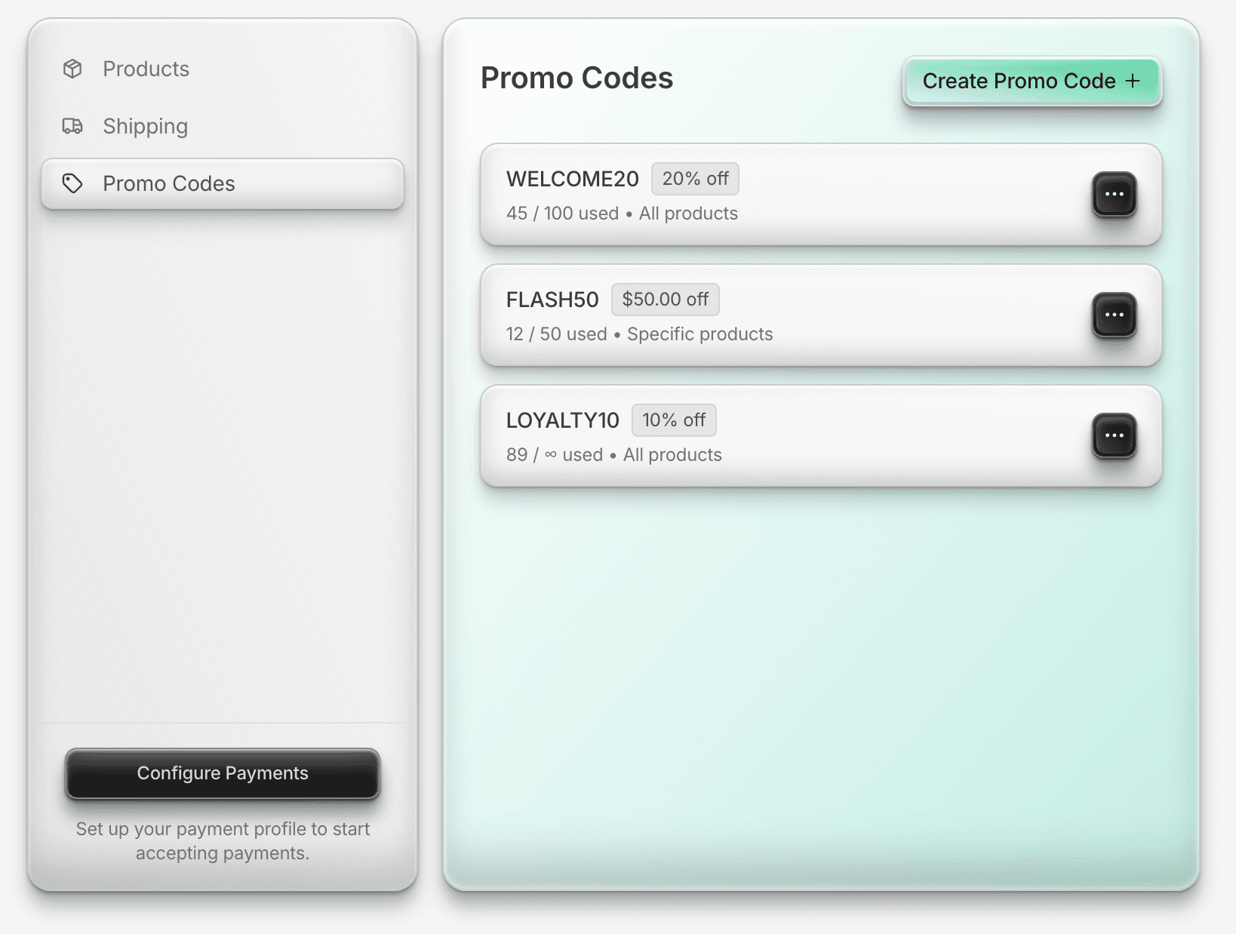This screenshot has height=934, width=1236.
Task: Select Promo Codes in the sidebar
Action: [x=168, y=183]
